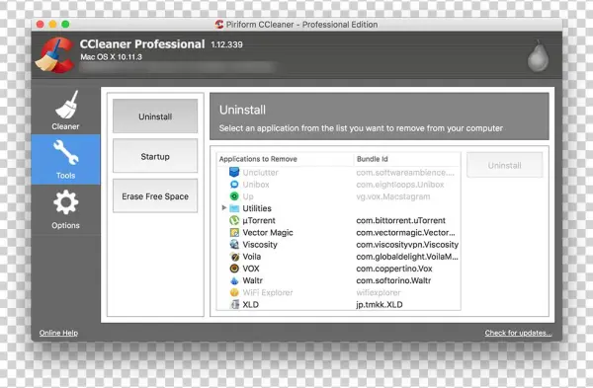This screenshot has height=388, width=593.
Task: Click the VOX app icon
Action: click(234, 269)
